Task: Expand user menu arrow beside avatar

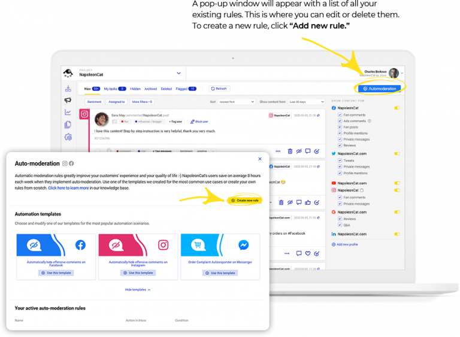Action: coord(402,73)
